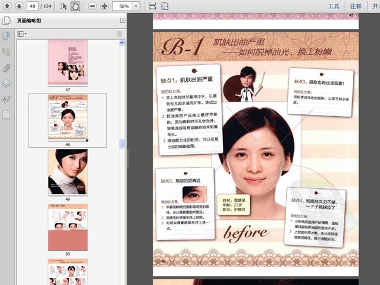Viewport: 380px width, 285px height.
Task: Go to next page with down arrow
Action: pos(18,6)
